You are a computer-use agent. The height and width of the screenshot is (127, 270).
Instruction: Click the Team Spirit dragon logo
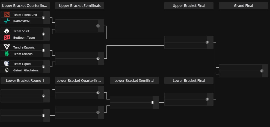click(x=7, y=31)
